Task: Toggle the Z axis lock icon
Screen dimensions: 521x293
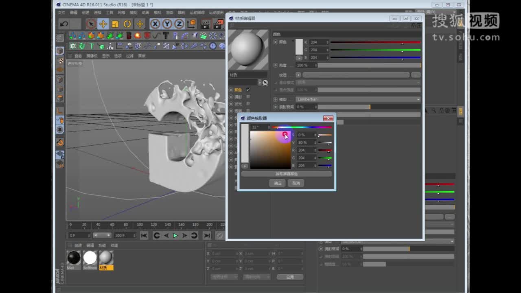Action: 179,24
